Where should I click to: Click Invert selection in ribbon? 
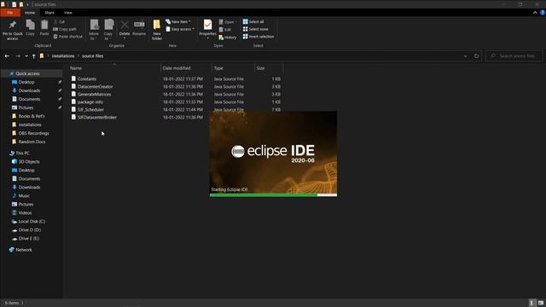258,37
